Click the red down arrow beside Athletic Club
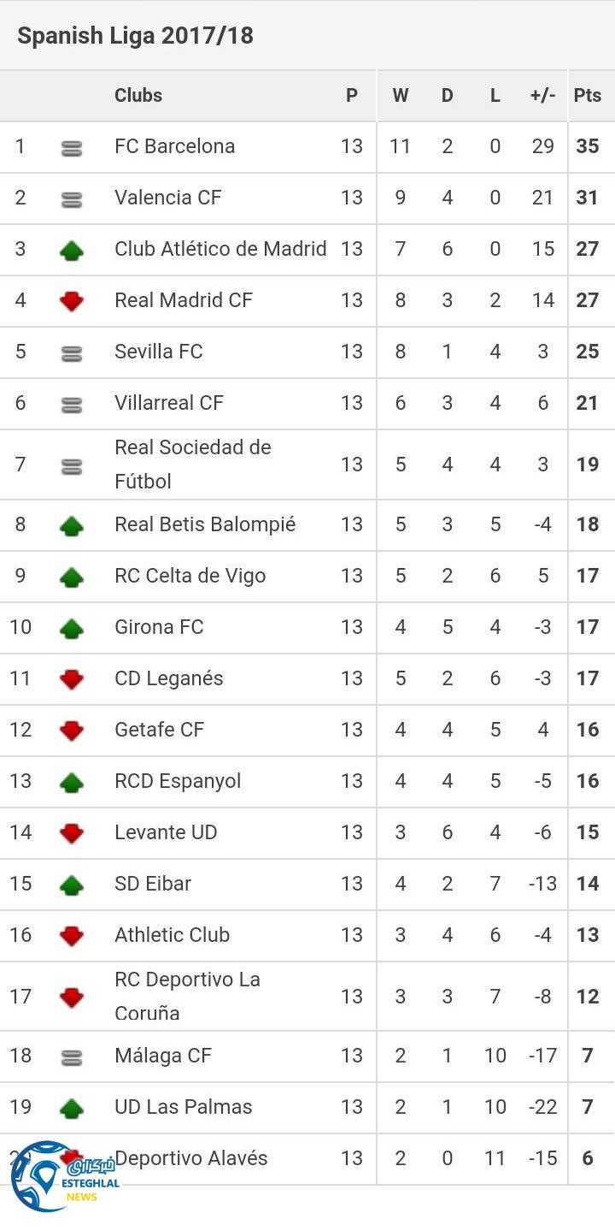The width and height of the screenshot is (615, 1231). pos(72,936)
